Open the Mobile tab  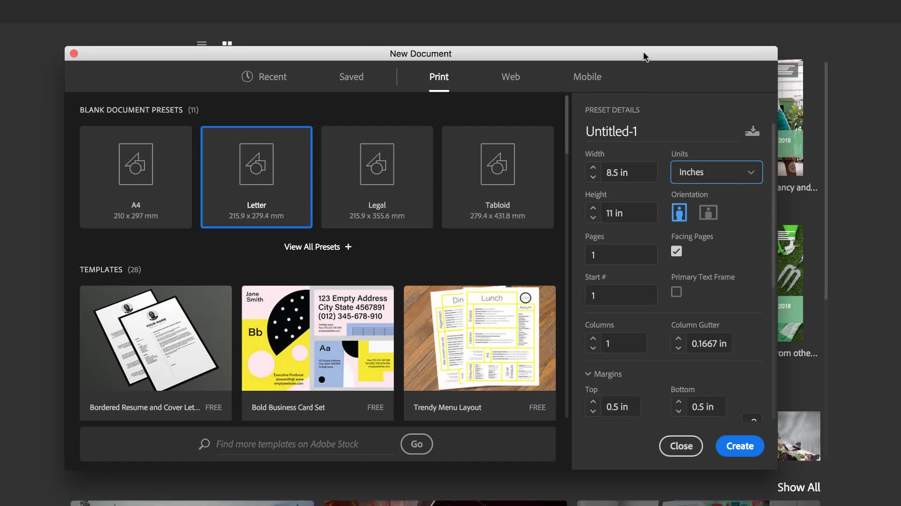587,76
